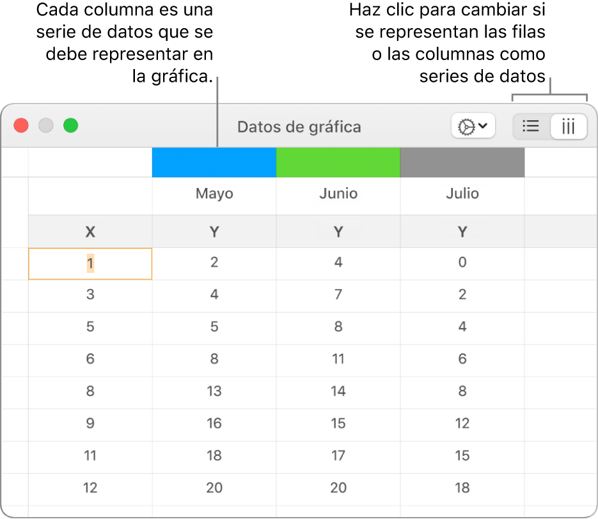
Task: Select the Julio series name cell
Action: tap(462, 194)
